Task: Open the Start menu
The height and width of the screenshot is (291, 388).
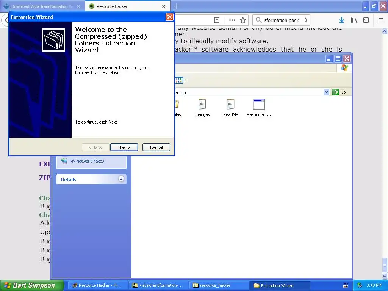Action: pos(32,285)
